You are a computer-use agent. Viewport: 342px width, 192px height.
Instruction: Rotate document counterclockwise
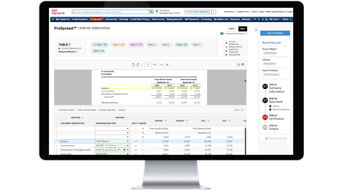pyautogui.click(x=133, y=65)
